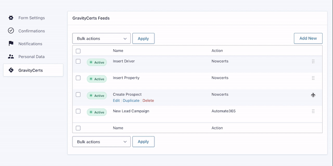333x166 pixels.
Task: Click the Notifications flag icon
Action: pos(11,44)
